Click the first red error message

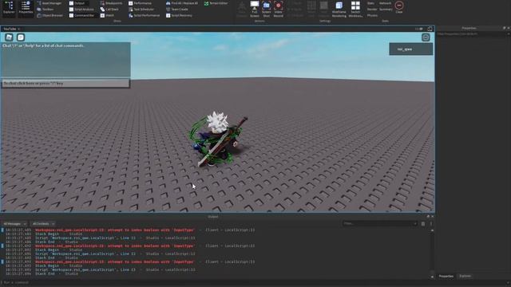(115, 230)
